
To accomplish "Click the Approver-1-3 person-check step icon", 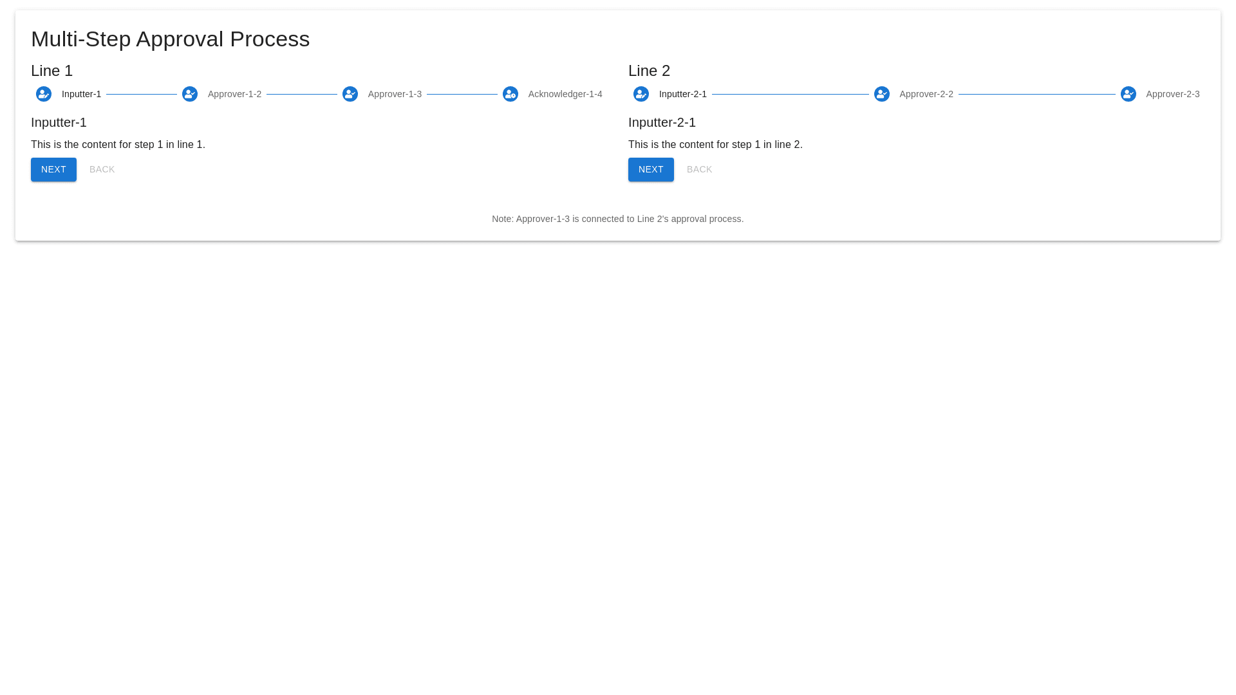I will 350,94.
